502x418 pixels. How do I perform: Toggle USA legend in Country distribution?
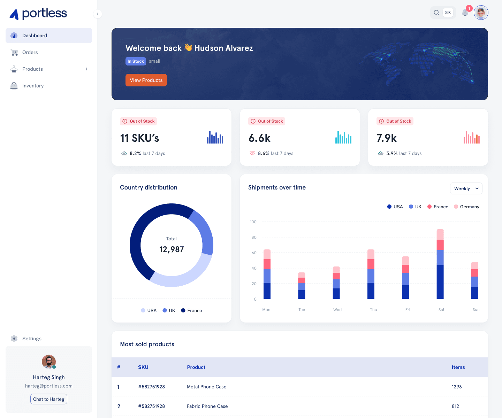coord(149,310)
